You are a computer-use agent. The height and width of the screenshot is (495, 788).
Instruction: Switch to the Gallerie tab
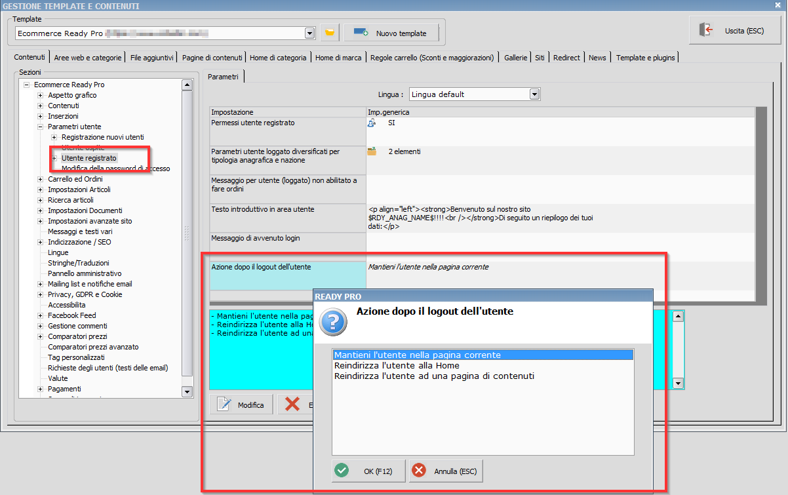click(x=515, y=58)
